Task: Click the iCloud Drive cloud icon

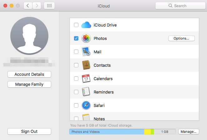Action: coord(86,25)
